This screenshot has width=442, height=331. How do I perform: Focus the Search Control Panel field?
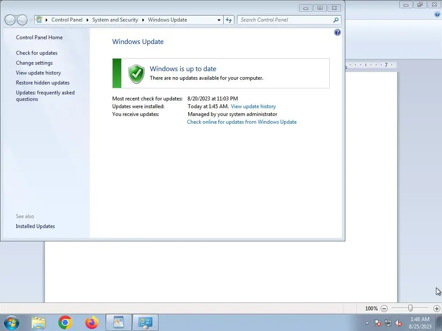tap(289, 20)
